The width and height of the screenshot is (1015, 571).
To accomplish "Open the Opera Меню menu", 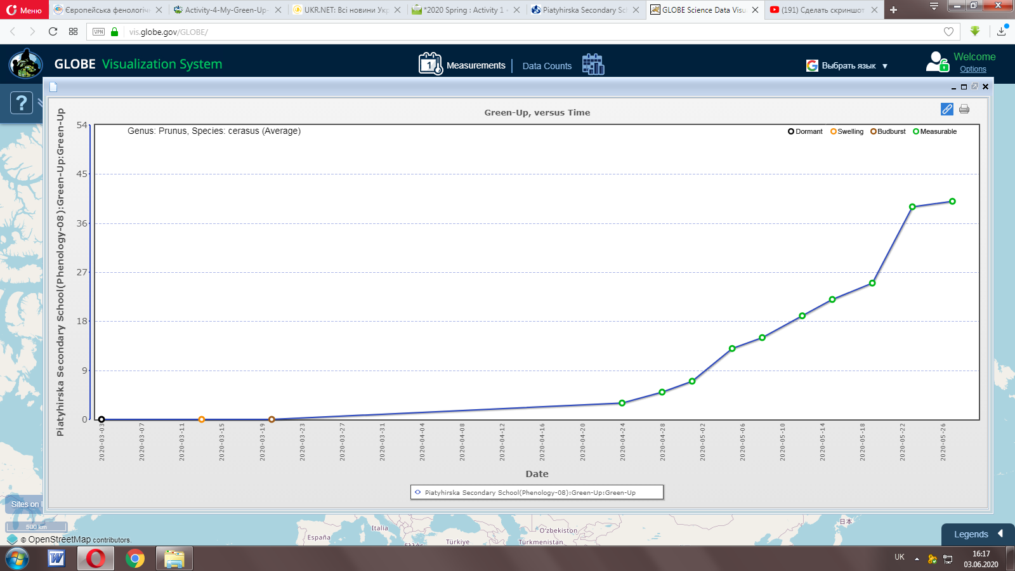I will pos(24,10).
